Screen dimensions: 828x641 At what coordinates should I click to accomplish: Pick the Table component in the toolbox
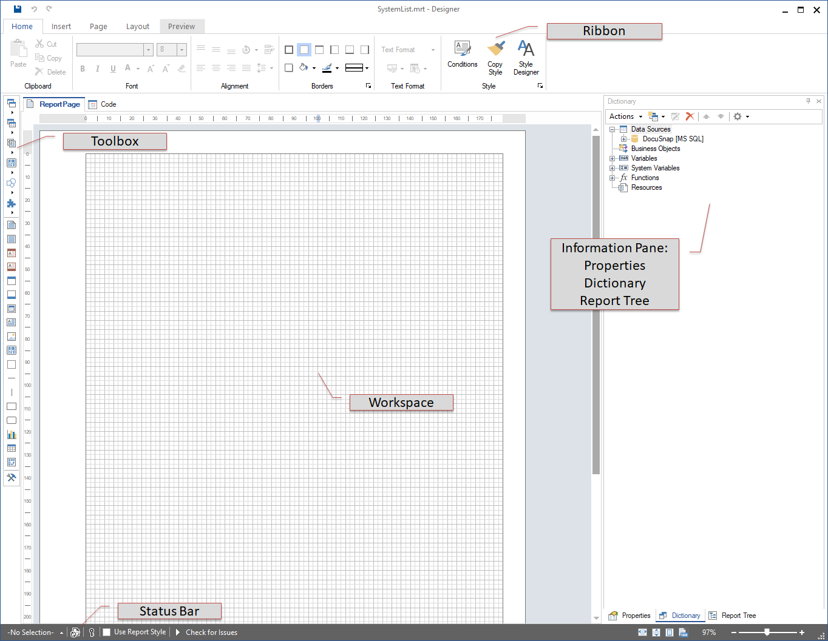[x=12, y=448]
